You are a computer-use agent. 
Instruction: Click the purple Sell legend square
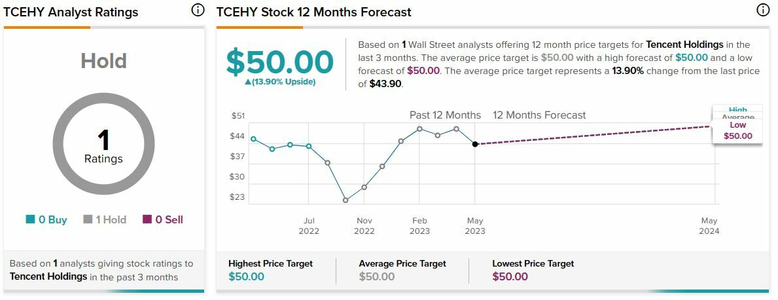point(147,219)
